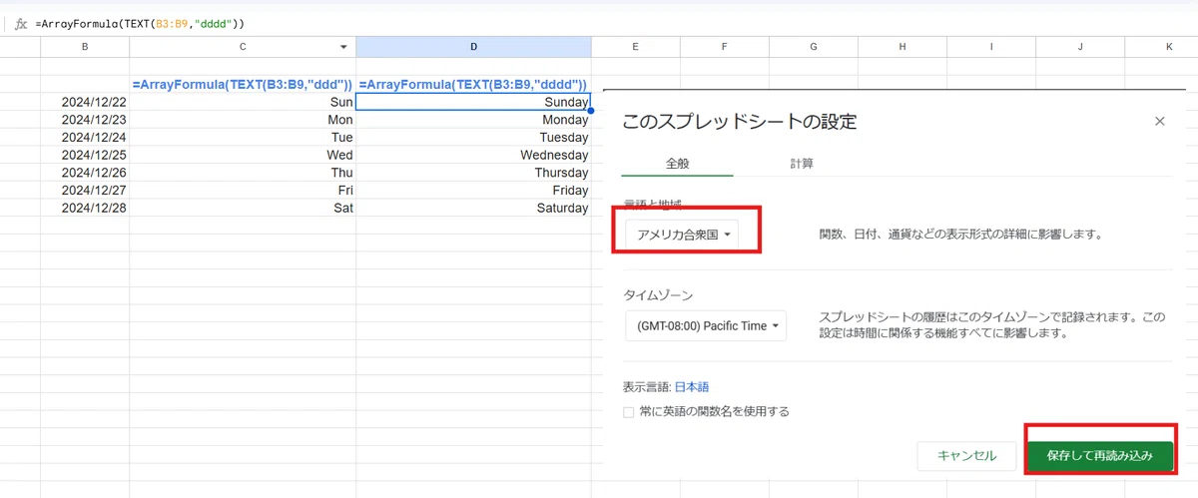Viewport: 1198px width, 498px height.
Task: Select date cell 2024/12/23
Action: (85, 120)
